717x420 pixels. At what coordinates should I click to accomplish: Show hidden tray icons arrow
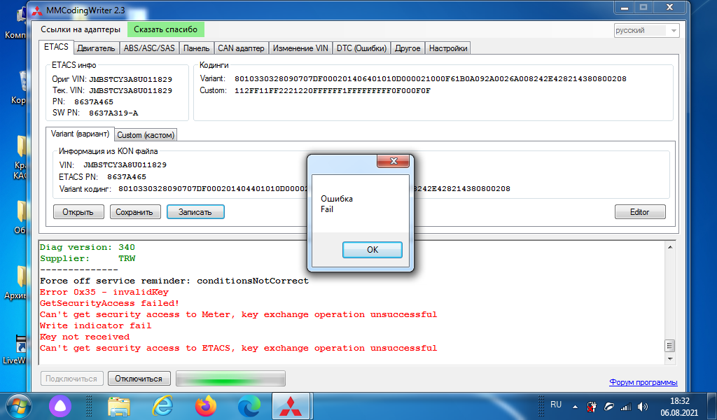(576, 406)
